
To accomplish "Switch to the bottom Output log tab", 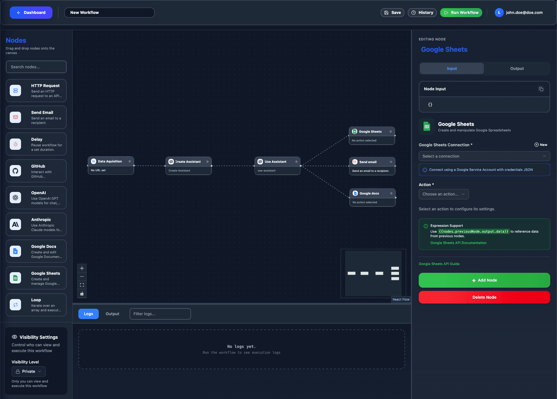I will click(x=112, y=314).
